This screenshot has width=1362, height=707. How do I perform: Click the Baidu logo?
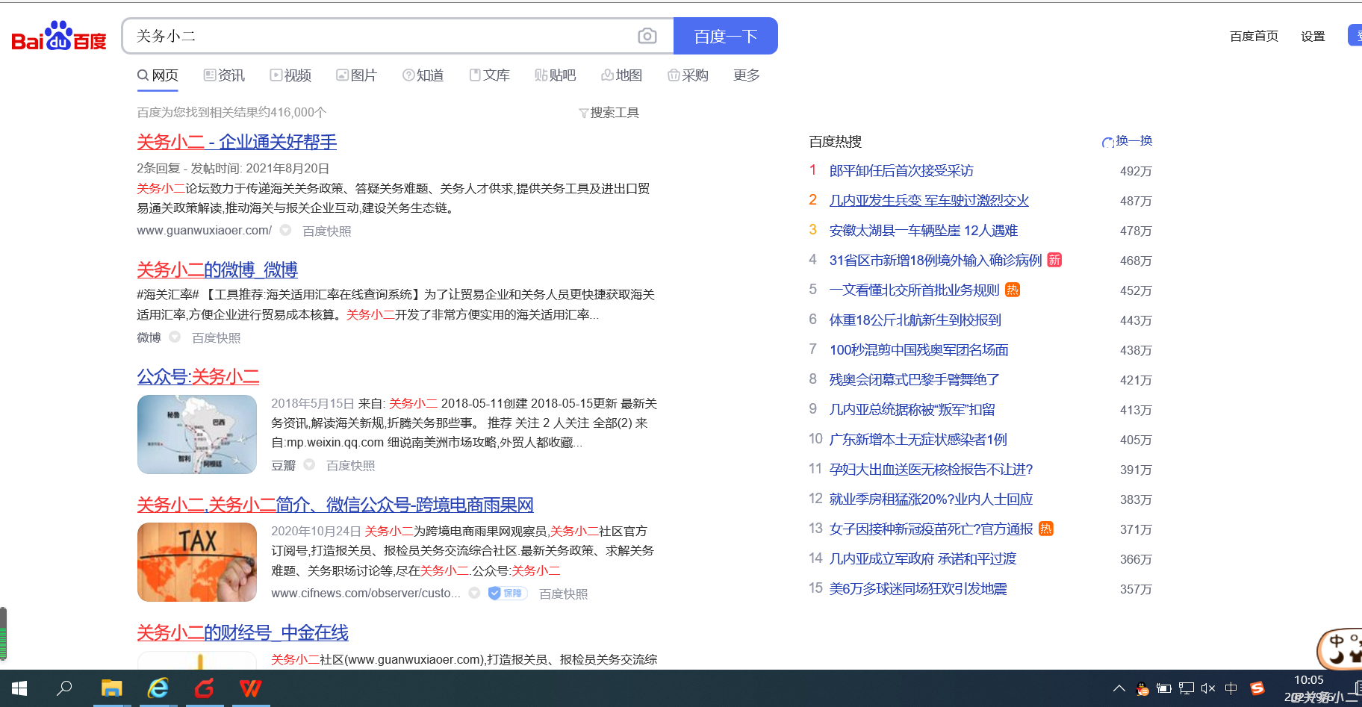(59, 36)
